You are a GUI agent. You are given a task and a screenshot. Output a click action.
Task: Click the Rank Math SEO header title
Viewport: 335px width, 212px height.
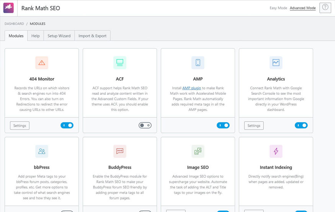(x=41, y=8)
